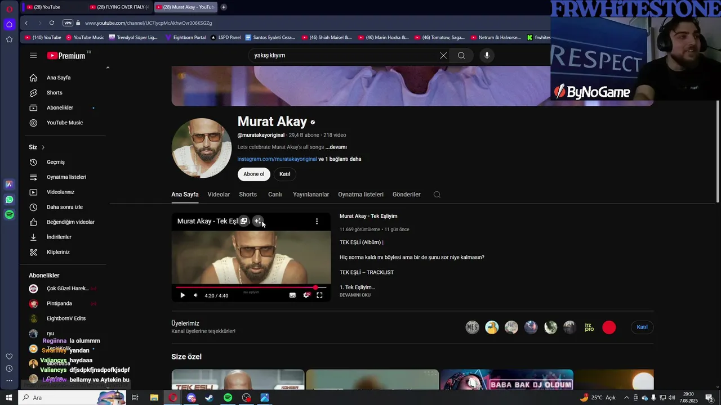
Task: Click the sparkle AI icon on the video
Action: pos(257,221)
